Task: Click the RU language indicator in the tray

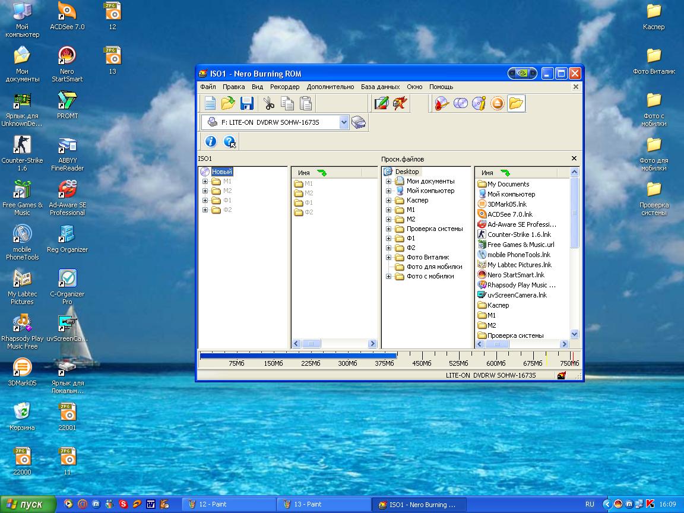Action: pyautogui.click(x=590, y=504)
